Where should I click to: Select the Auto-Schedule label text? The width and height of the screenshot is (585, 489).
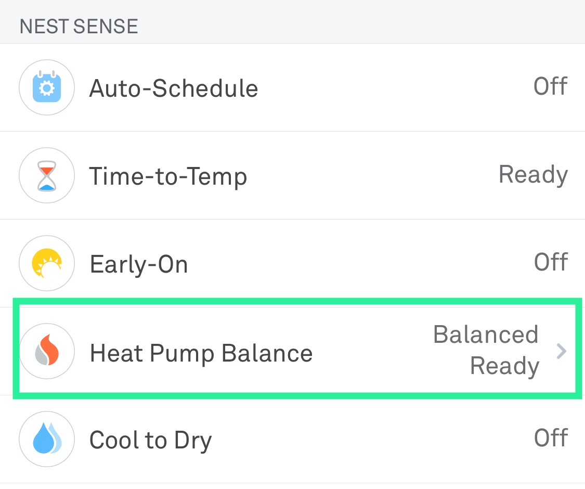[x=174, y=88]
